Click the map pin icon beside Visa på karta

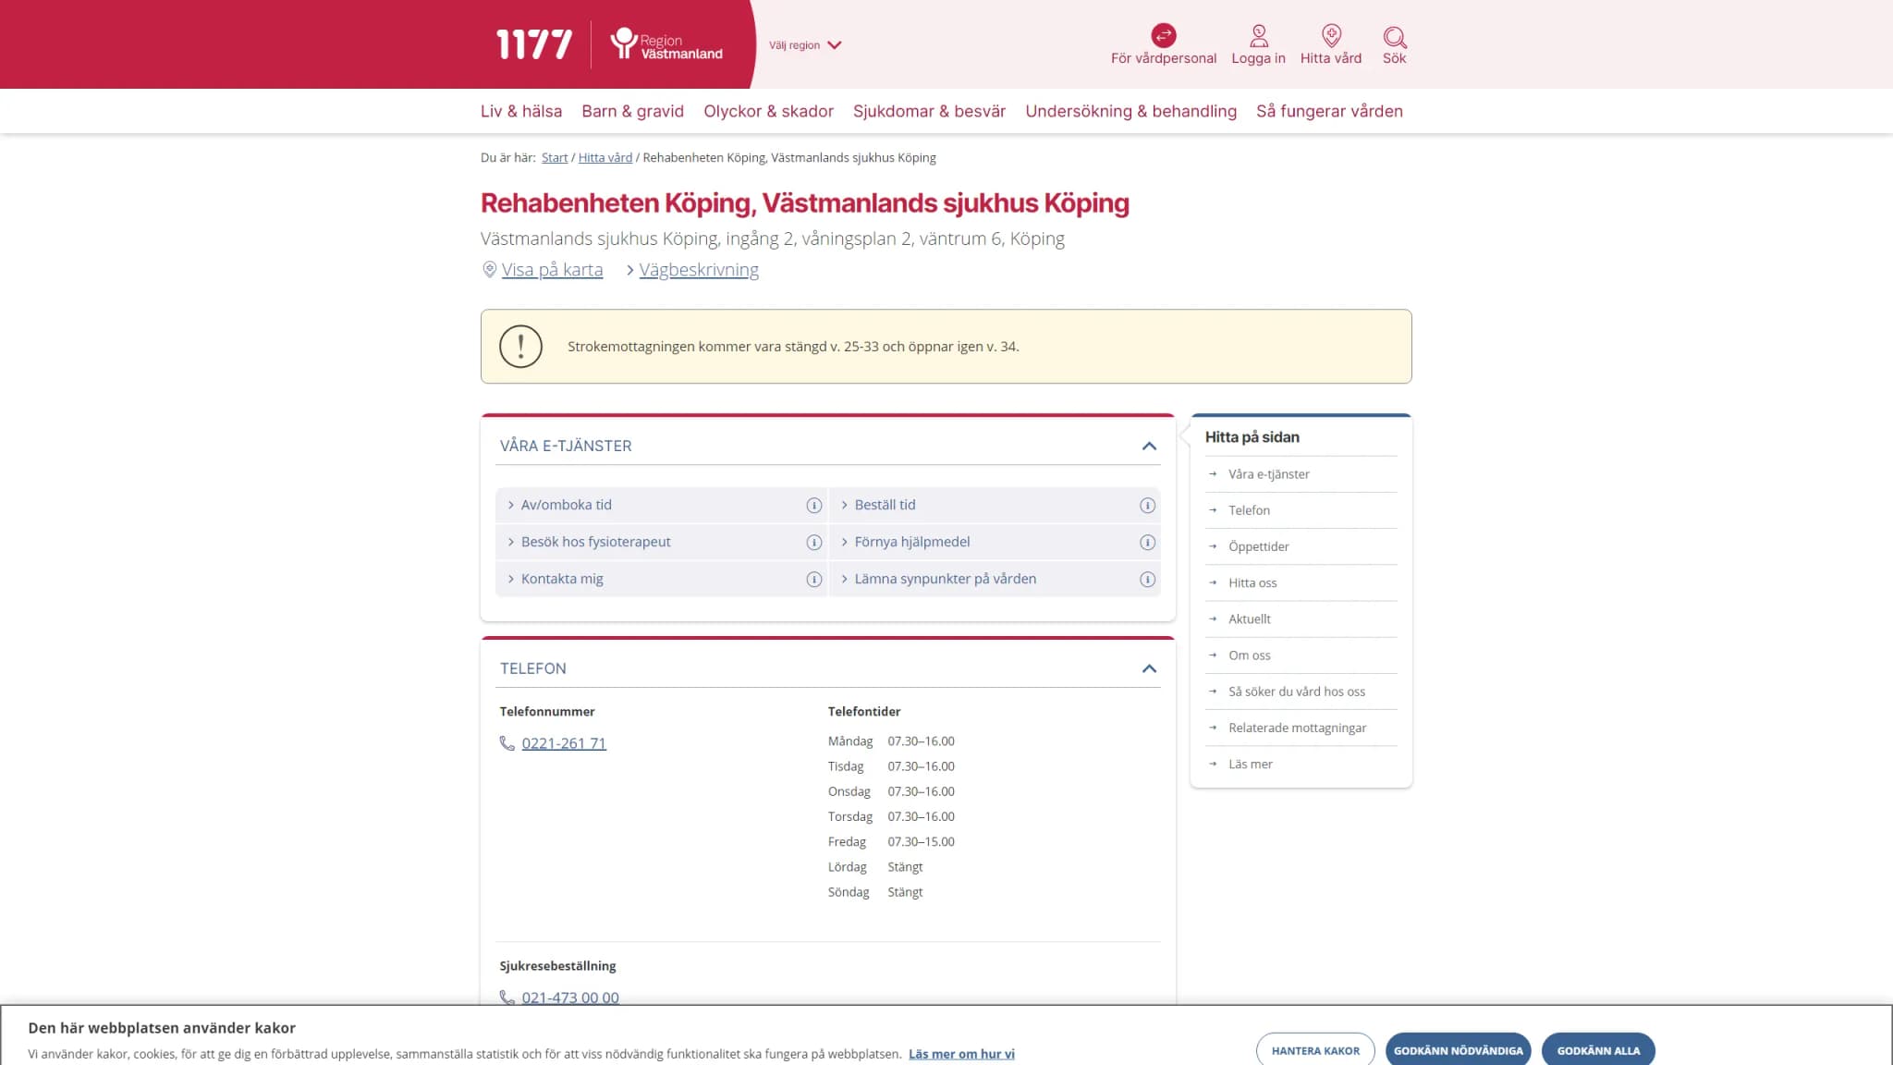pyautogui.click(x=489, y=269)
